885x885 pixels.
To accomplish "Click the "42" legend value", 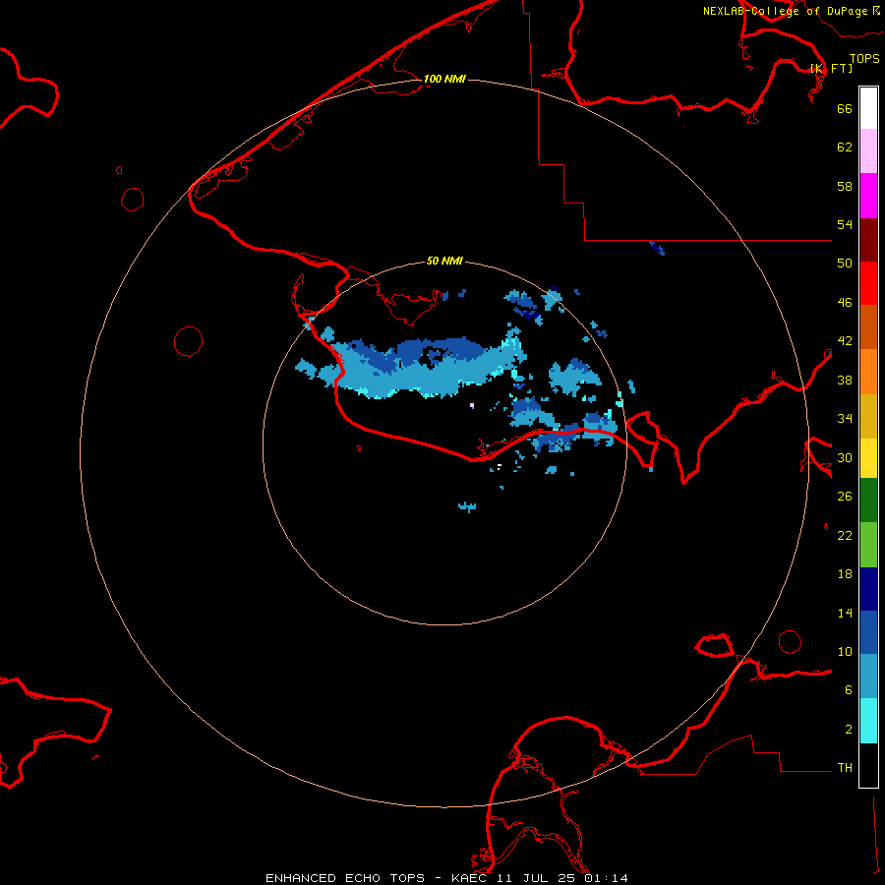I will click(x=845, y=341).
